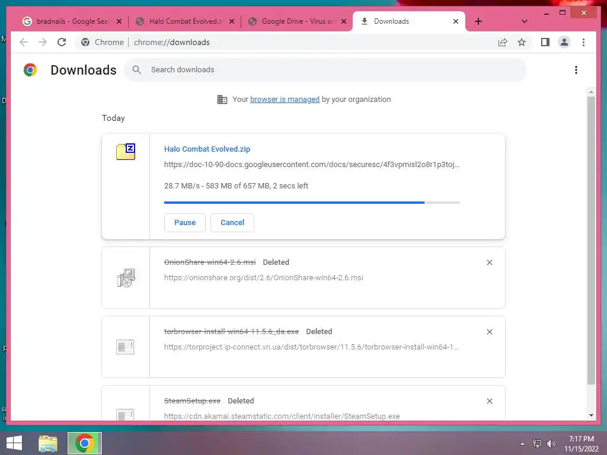
Task: Show hidden system tray icons
Action: [523, 444]
